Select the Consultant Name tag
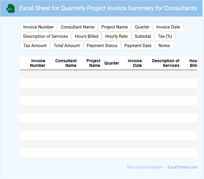 click(x=77, y=27)
